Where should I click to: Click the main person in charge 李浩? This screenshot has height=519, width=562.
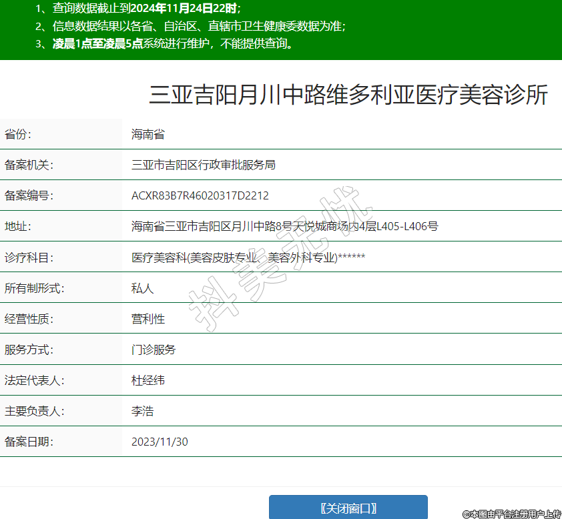[143, 411]
